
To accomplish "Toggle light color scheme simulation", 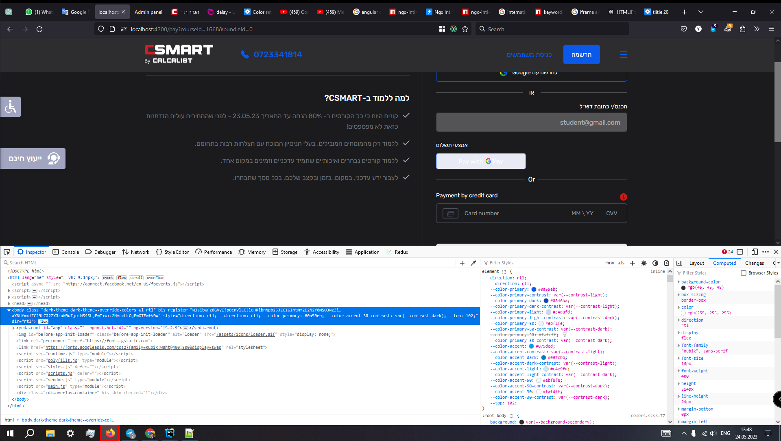I will (x=644, y=263).
